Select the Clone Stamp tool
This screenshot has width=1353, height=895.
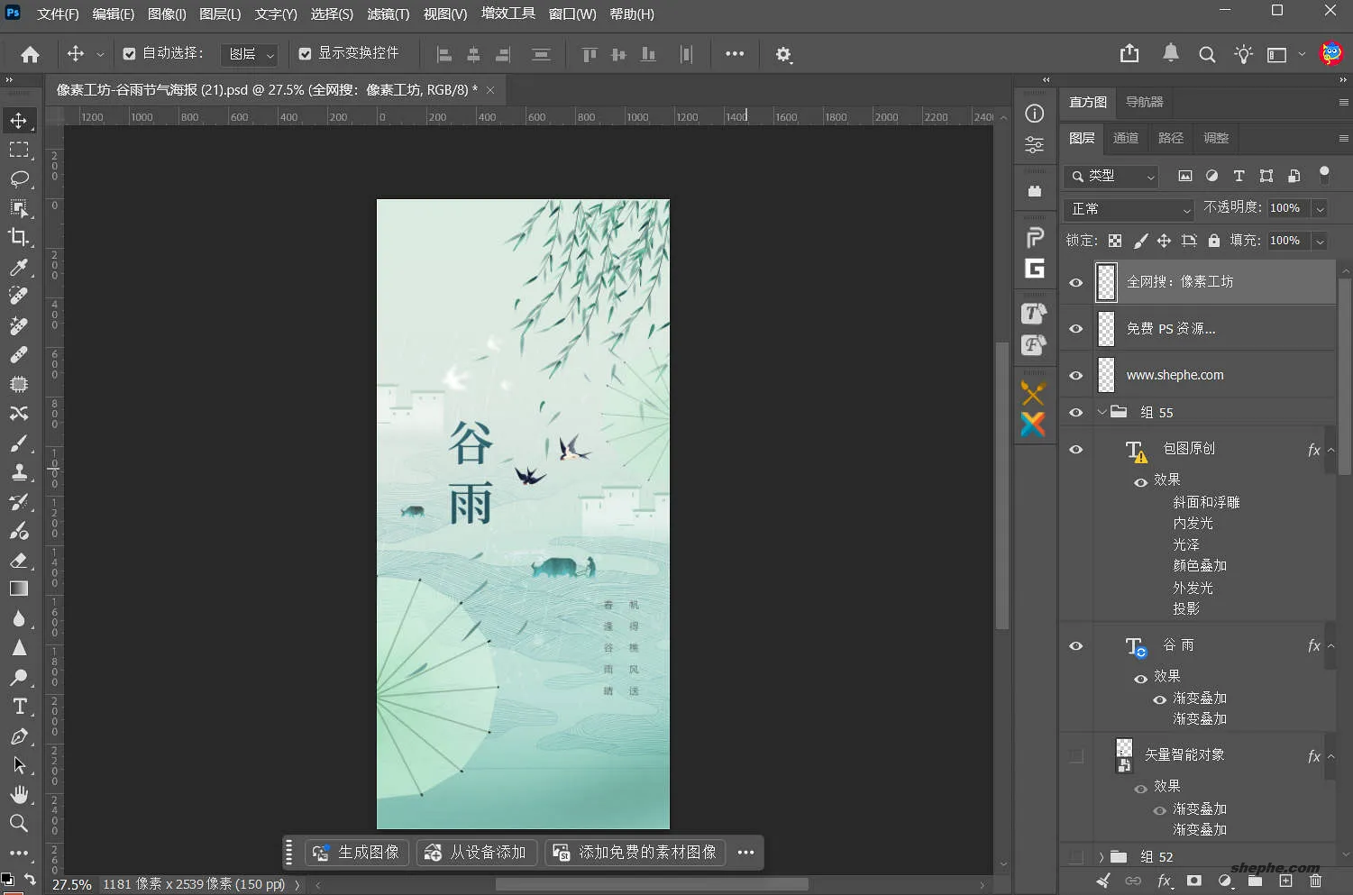(19, 472)
